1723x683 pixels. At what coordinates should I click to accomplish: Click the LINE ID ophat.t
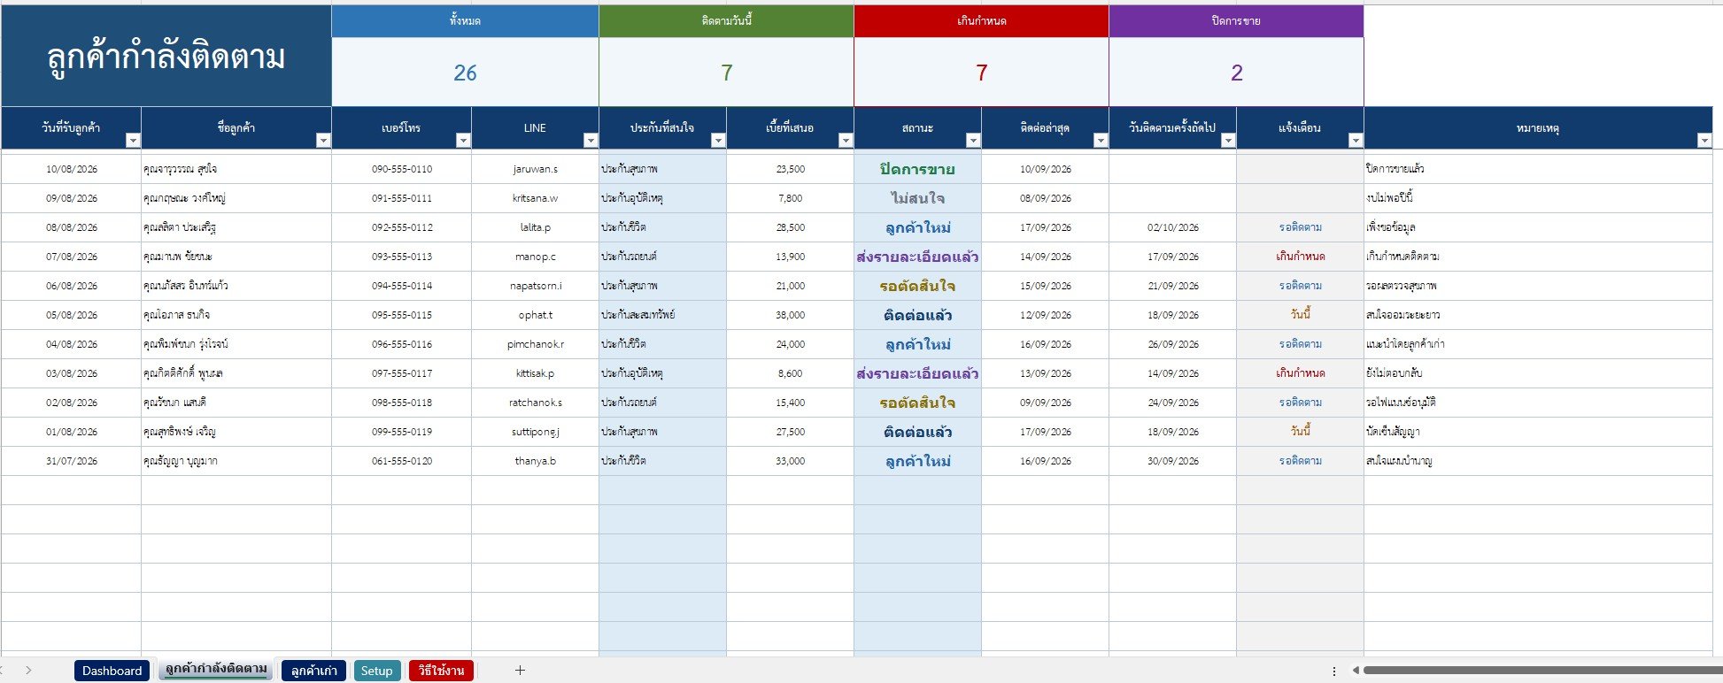click(536, 315)
